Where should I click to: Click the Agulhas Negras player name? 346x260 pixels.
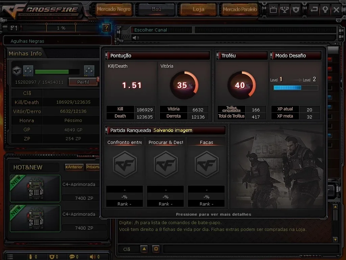tap(27, 41)
